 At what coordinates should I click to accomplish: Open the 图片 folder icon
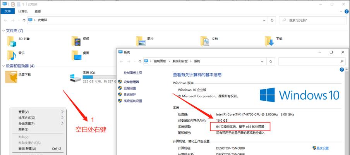click(141, 41)
